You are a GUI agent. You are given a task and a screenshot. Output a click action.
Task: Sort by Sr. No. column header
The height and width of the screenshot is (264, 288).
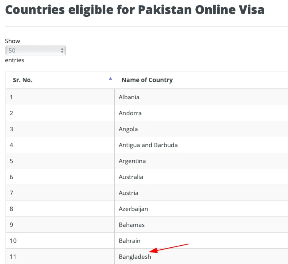click(x=23, y=80)
